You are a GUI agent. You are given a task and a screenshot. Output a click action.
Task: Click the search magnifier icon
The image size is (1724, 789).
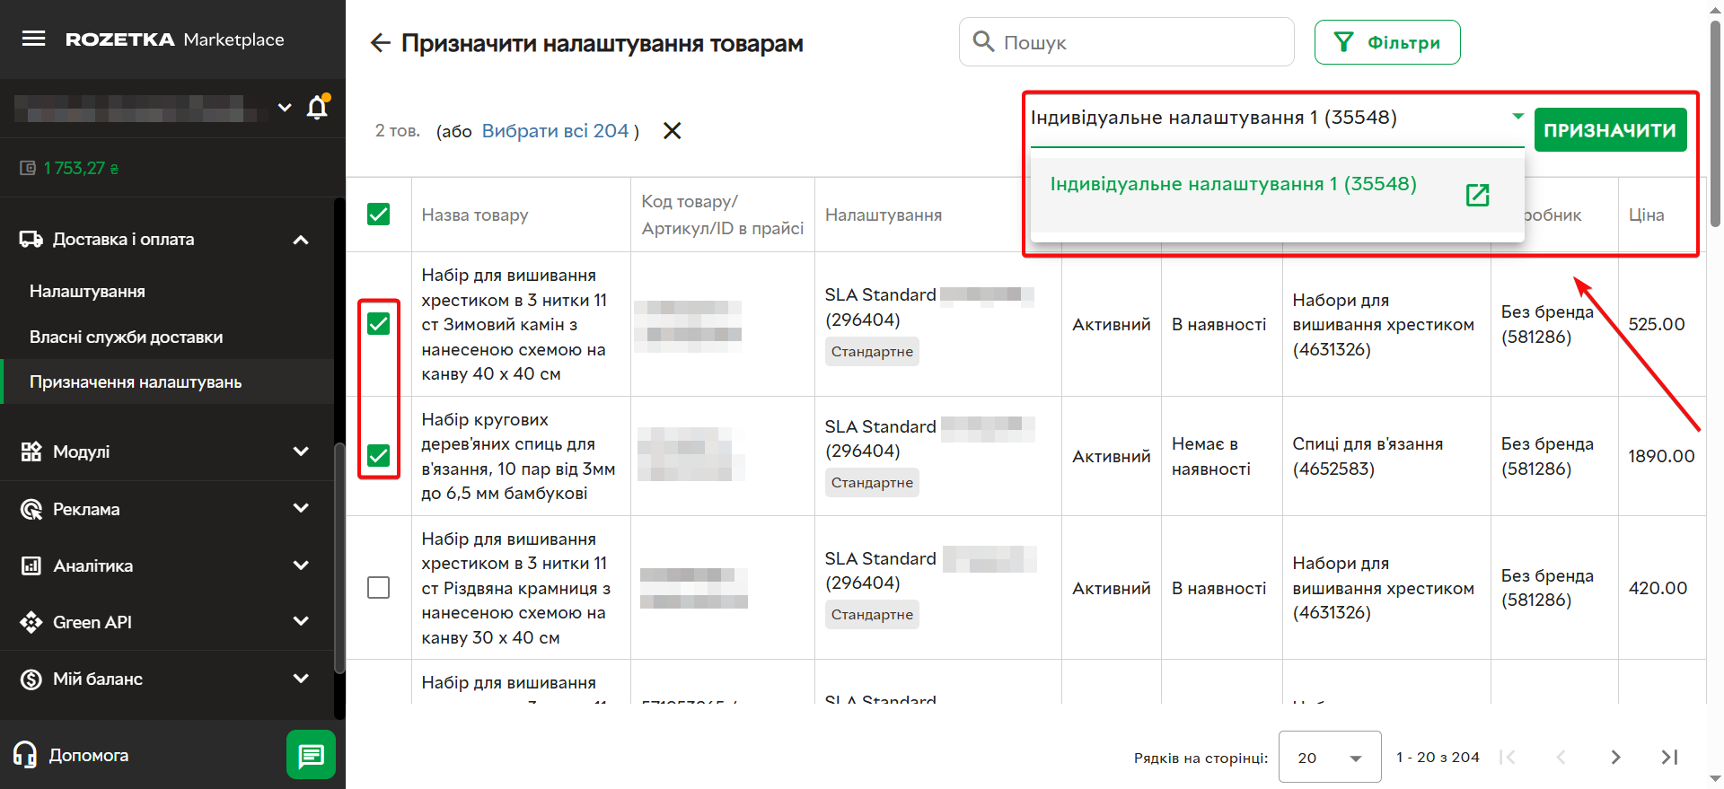(983, 42)
